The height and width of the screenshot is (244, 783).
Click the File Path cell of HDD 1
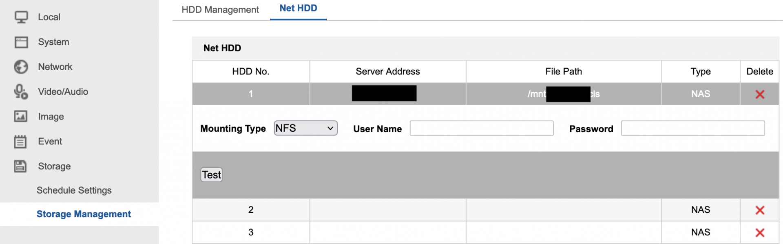(564, 94)
